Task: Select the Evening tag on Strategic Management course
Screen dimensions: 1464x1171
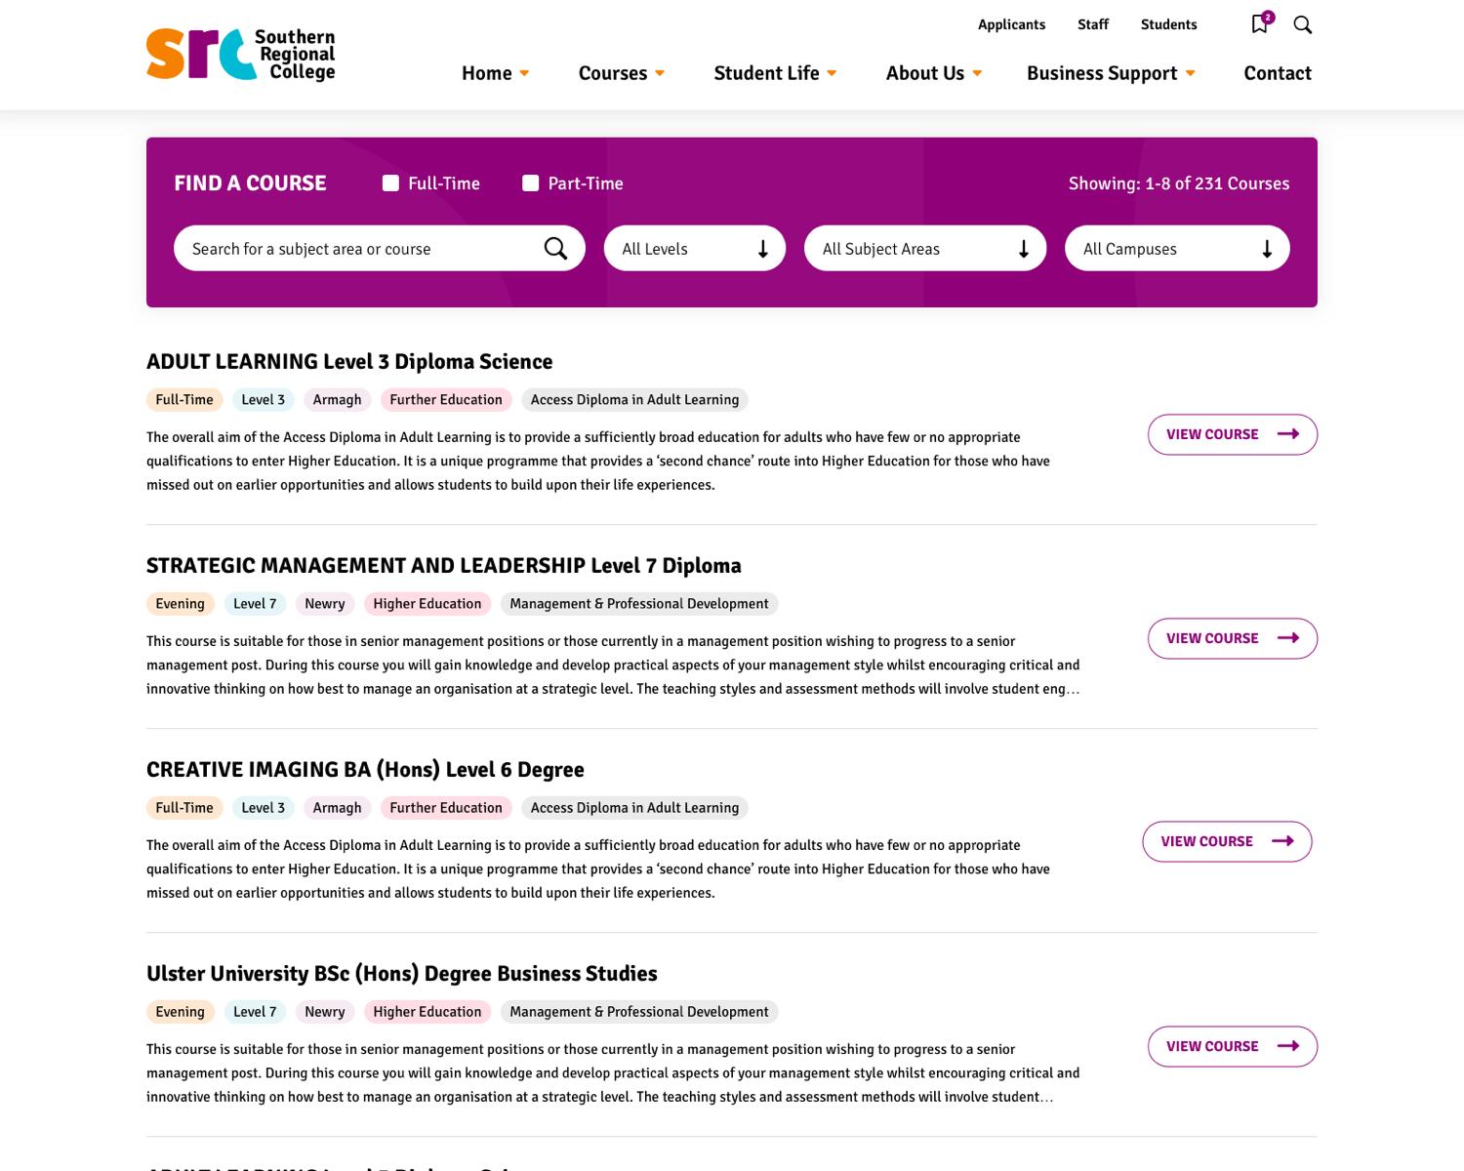Action: pos(181,603)
